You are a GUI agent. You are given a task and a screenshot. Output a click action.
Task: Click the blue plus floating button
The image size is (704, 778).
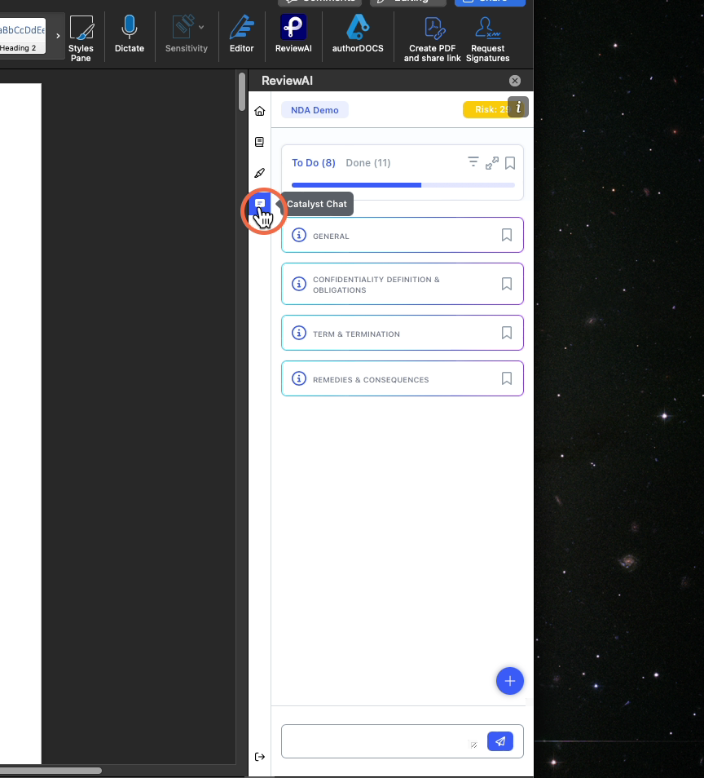coord(509,681)
